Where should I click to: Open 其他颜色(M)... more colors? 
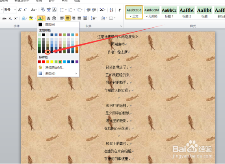[58, 68]
